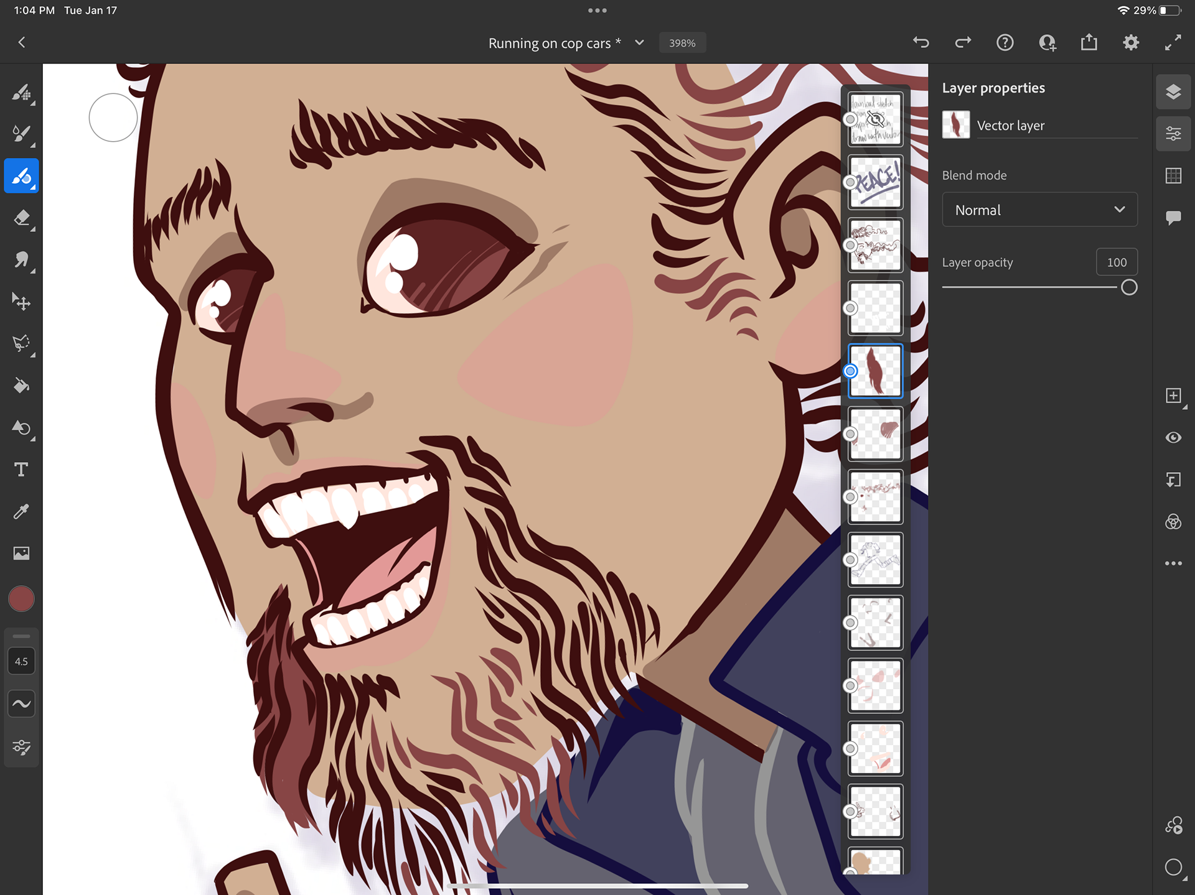Select the Lasso selection tool

coord(22,343)
